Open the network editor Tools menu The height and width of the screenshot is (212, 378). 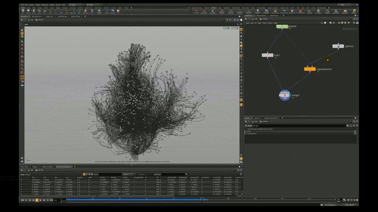pos(265,23)
